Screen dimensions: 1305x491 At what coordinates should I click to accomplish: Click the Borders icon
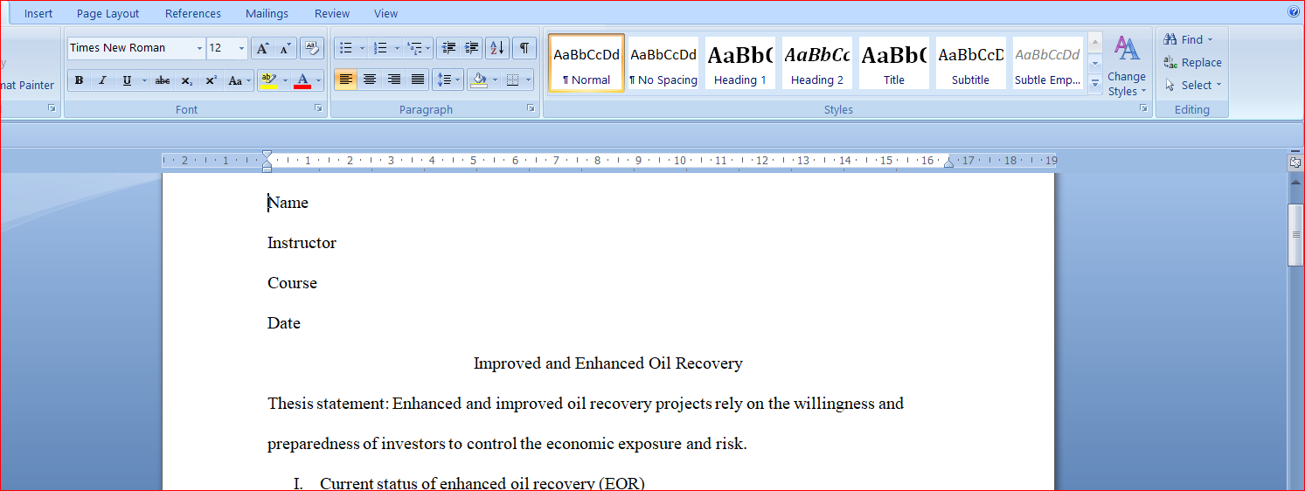click(513, 80)
